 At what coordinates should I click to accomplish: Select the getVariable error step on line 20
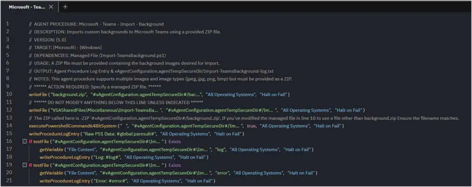[178, 173]
